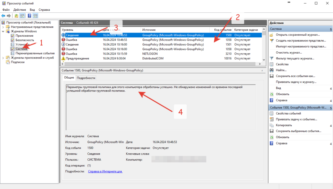Collapse the Событие 1500 actions section header
This screenshot has height=189, width=333.
300,108
